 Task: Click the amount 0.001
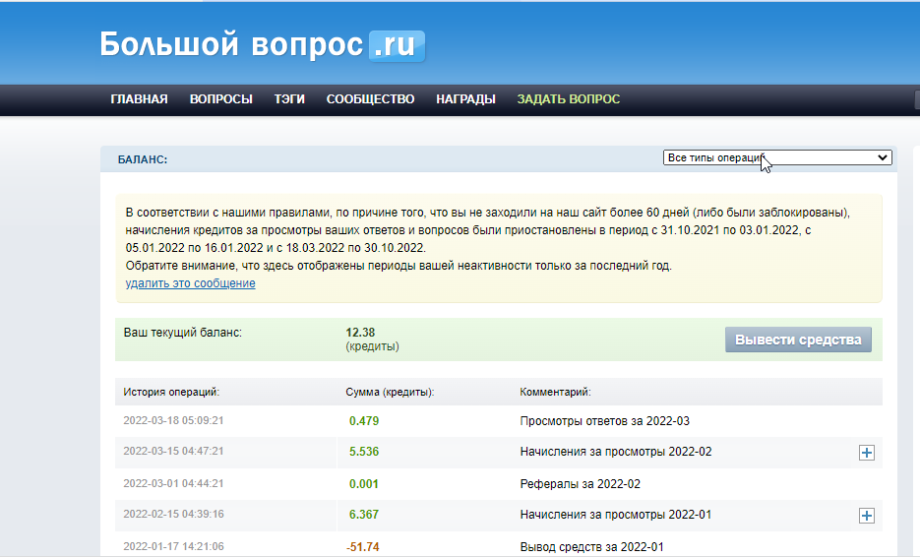click(364, 483)
